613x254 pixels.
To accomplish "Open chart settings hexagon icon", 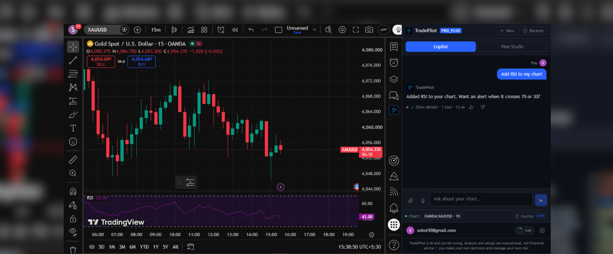I will pos(342,30).
